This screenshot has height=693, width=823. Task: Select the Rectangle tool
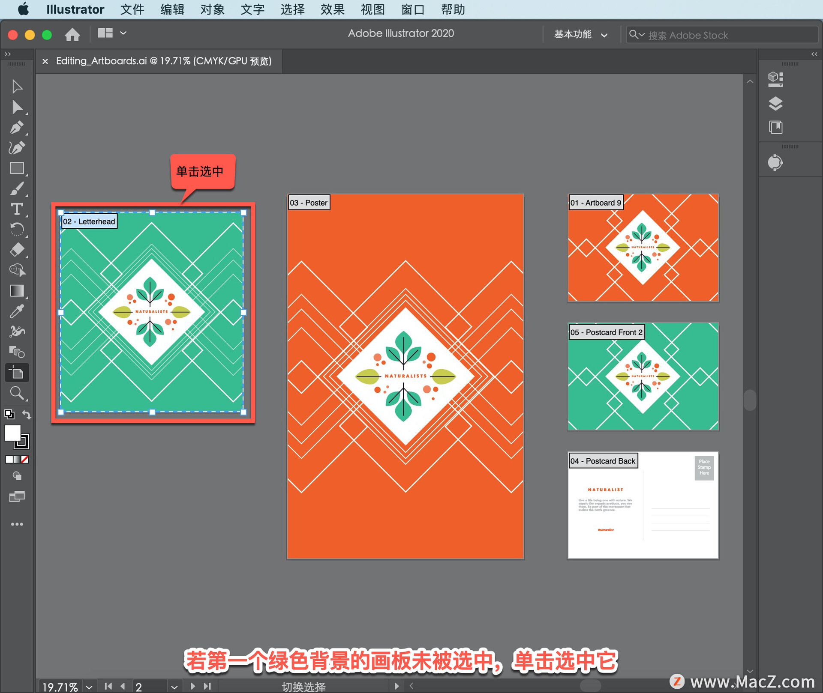(x=17, y=168)
